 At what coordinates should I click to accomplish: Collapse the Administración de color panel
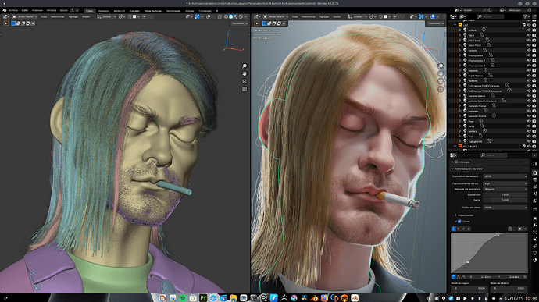(452, 169)
